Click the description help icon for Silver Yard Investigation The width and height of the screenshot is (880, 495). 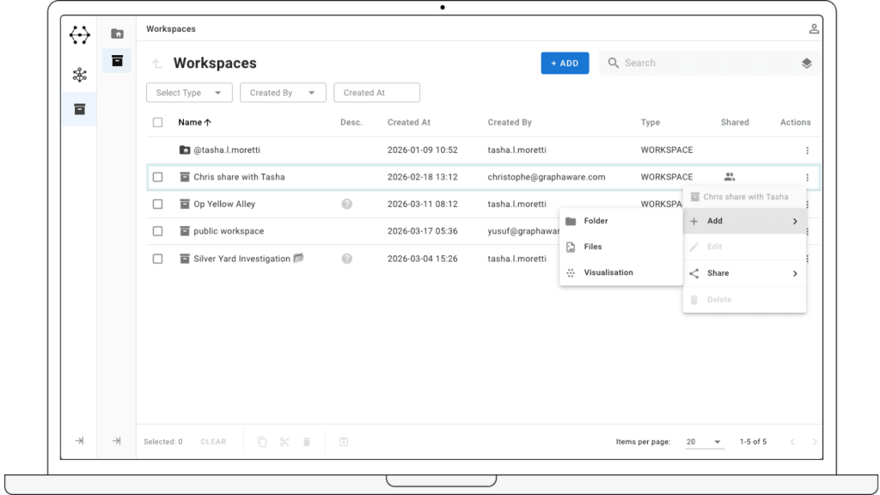347,259
